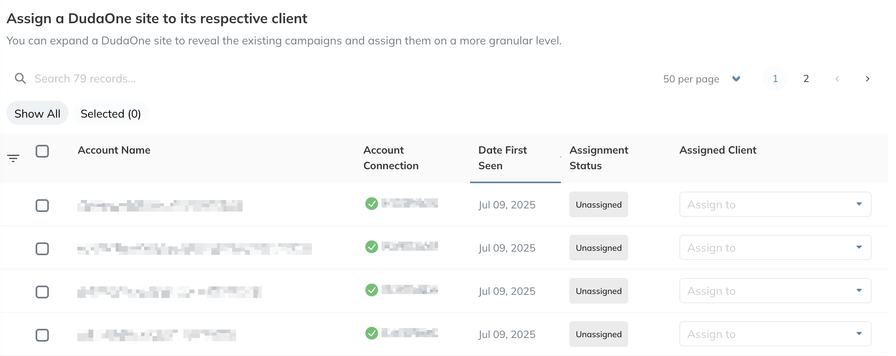896x356 pixels.
Task: Click first row green connection checkmark
Action: [x=372, y=204]
